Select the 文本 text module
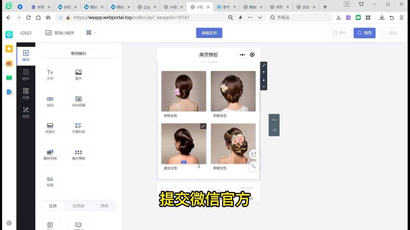This screenshot has height=230, width=410. (50, 75)
